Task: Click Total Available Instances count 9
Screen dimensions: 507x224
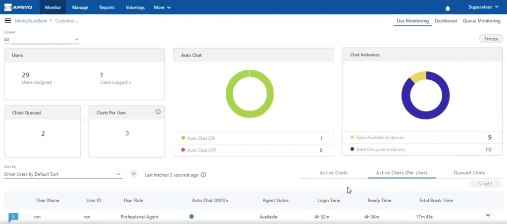Action: (x=490, y=137)
